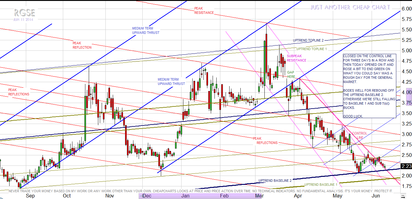Open the commentary text box about the control line
This screenshot has height=199, width=412.
[x=369, y=86]
